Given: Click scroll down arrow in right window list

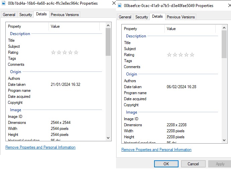Looking at the screenshot, I should [224, 140].
